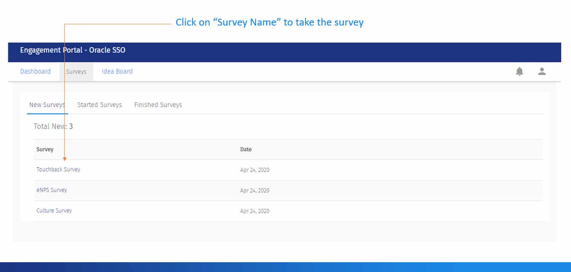Switch to the New Surveys tab

click(47, 105)
